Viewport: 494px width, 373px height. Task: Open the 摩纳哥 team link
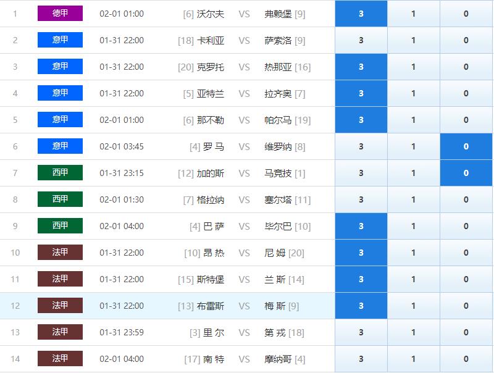point(278,359)
